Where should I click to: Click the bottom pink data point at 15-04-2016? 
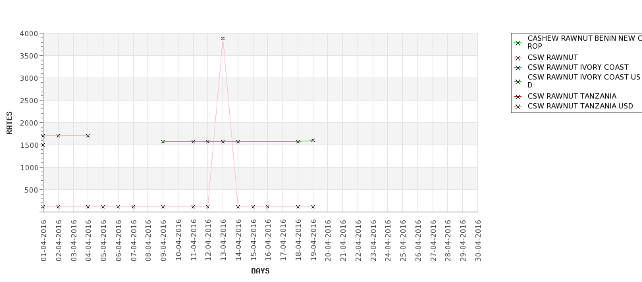(253, 207)
